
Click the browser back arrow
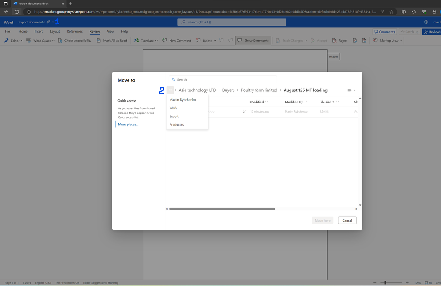[6, 12]
